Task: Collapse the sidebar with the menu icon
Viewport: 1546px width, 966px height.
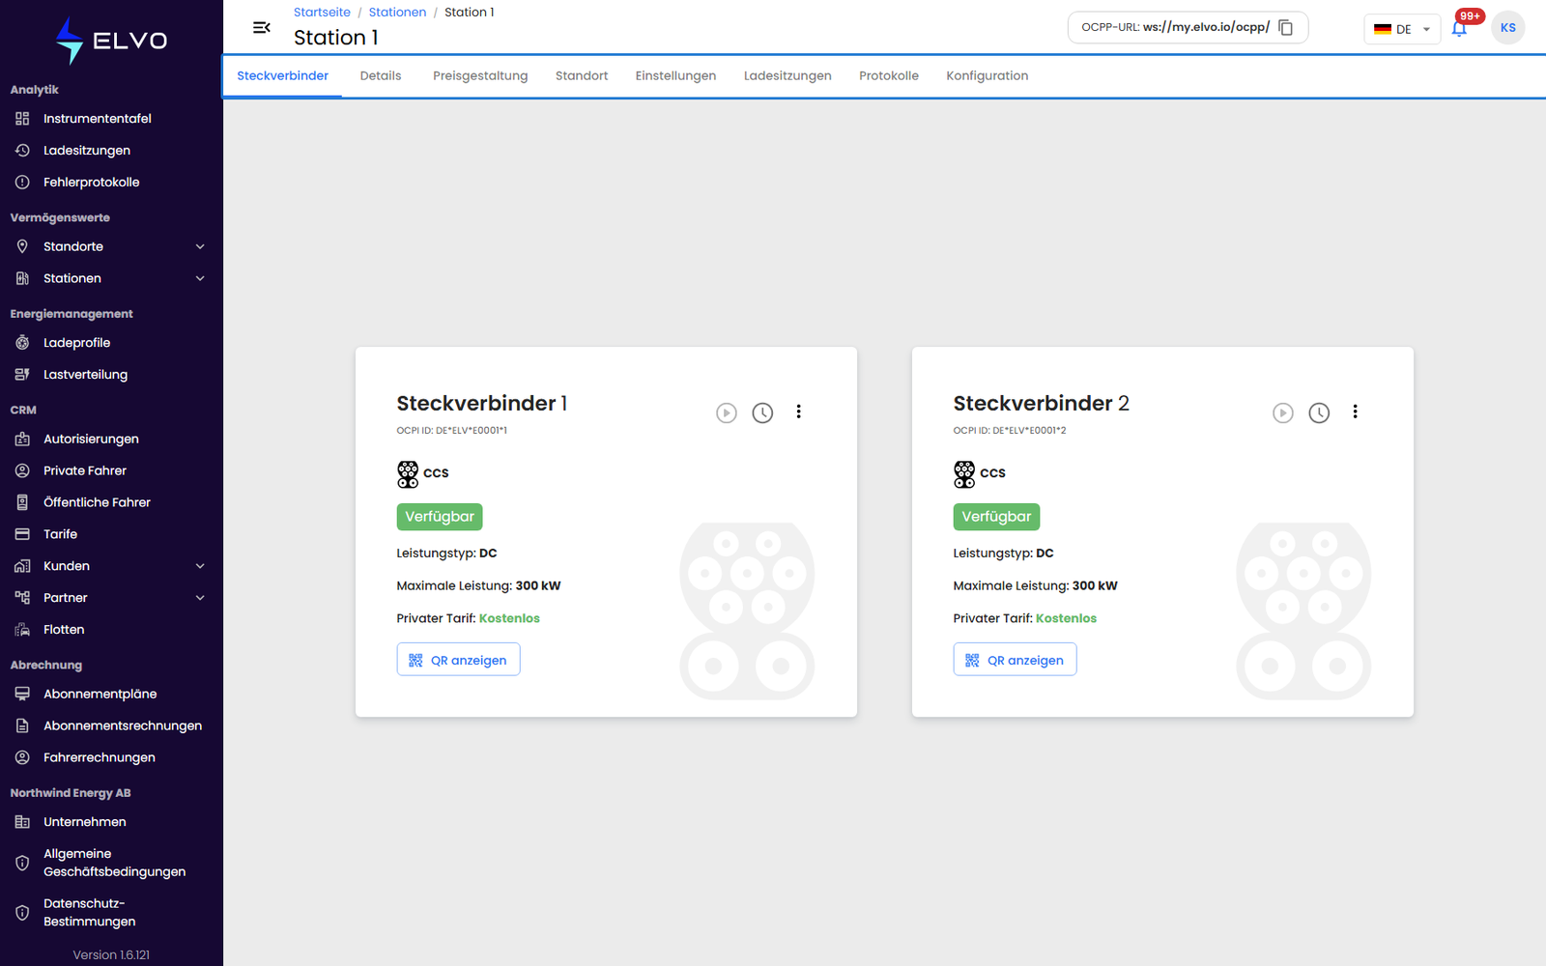Action: (261, 28)
